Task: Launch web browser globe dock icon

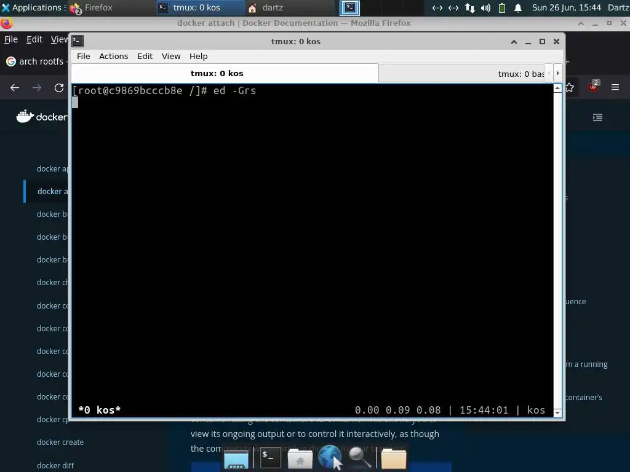Action: coord(330,457)
